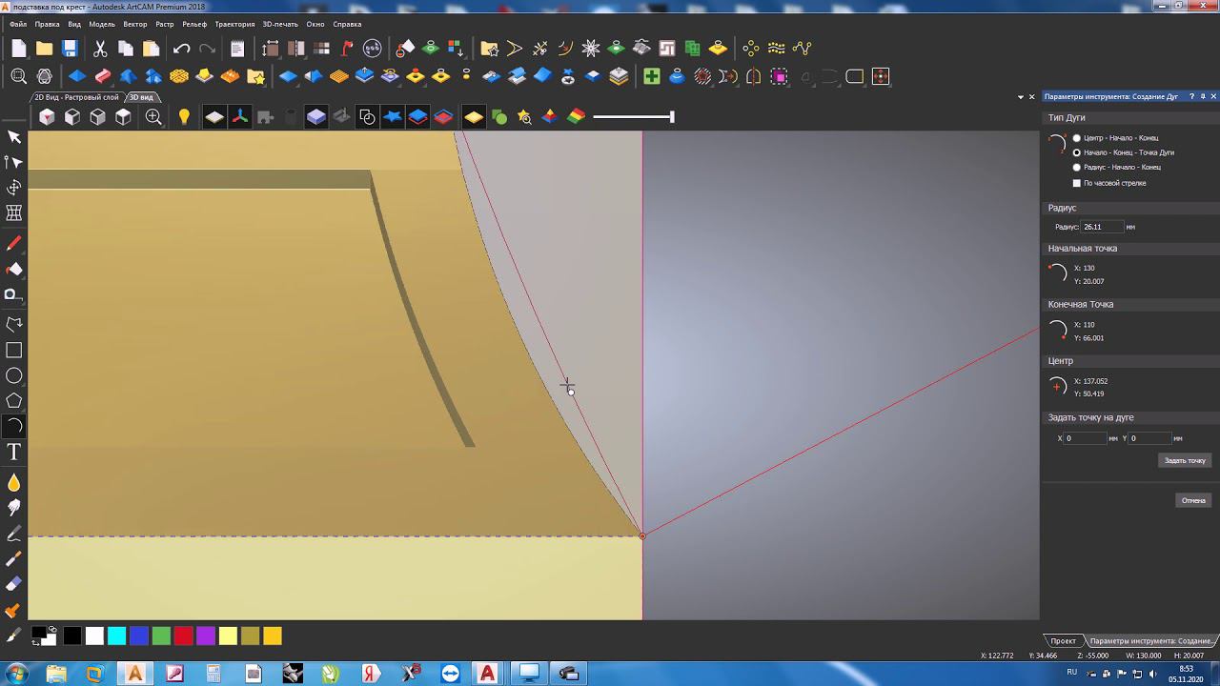Open the 'Справка' menu

[x=347, y=24]
